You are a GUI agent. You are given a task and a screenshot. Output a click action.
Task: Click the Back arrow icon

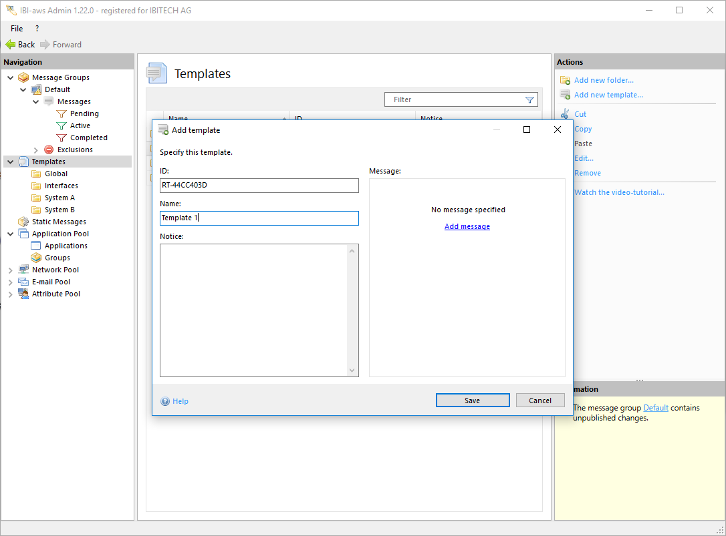click(10, 45)
